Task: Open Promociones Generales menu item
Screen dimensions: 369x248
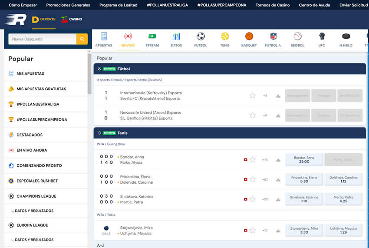Action: (68, 5)
